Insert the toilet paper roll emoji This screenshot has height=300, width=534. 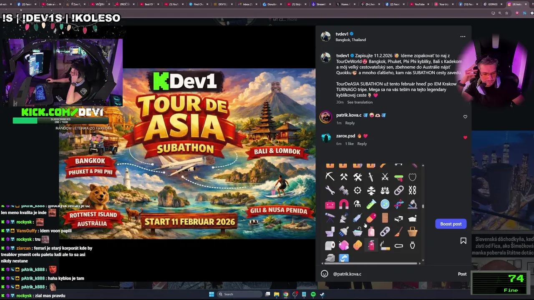coord(330,245)
